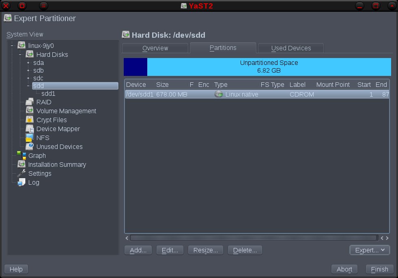Click the left scroll arrow of the table

[127, 238]
